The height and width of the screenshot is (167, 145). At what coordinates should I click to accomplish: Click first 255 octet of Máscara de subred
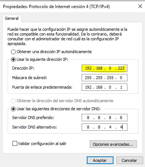coord(88,78)
